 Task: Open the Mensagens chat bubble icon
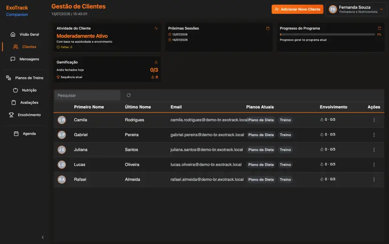[13, 59]
